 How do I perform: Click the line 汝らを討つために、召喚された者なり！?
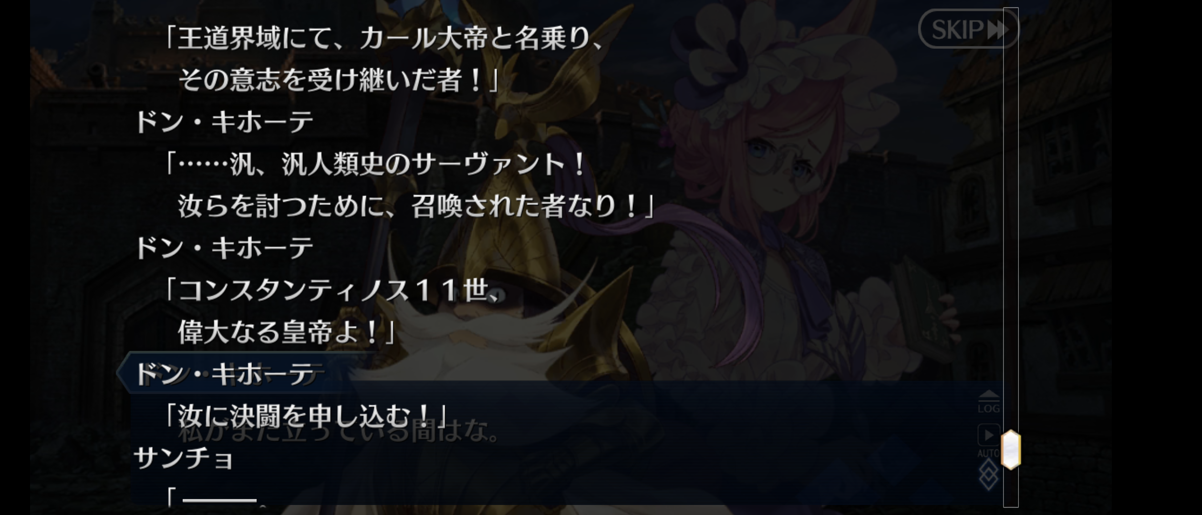click(x=416, y=206)
